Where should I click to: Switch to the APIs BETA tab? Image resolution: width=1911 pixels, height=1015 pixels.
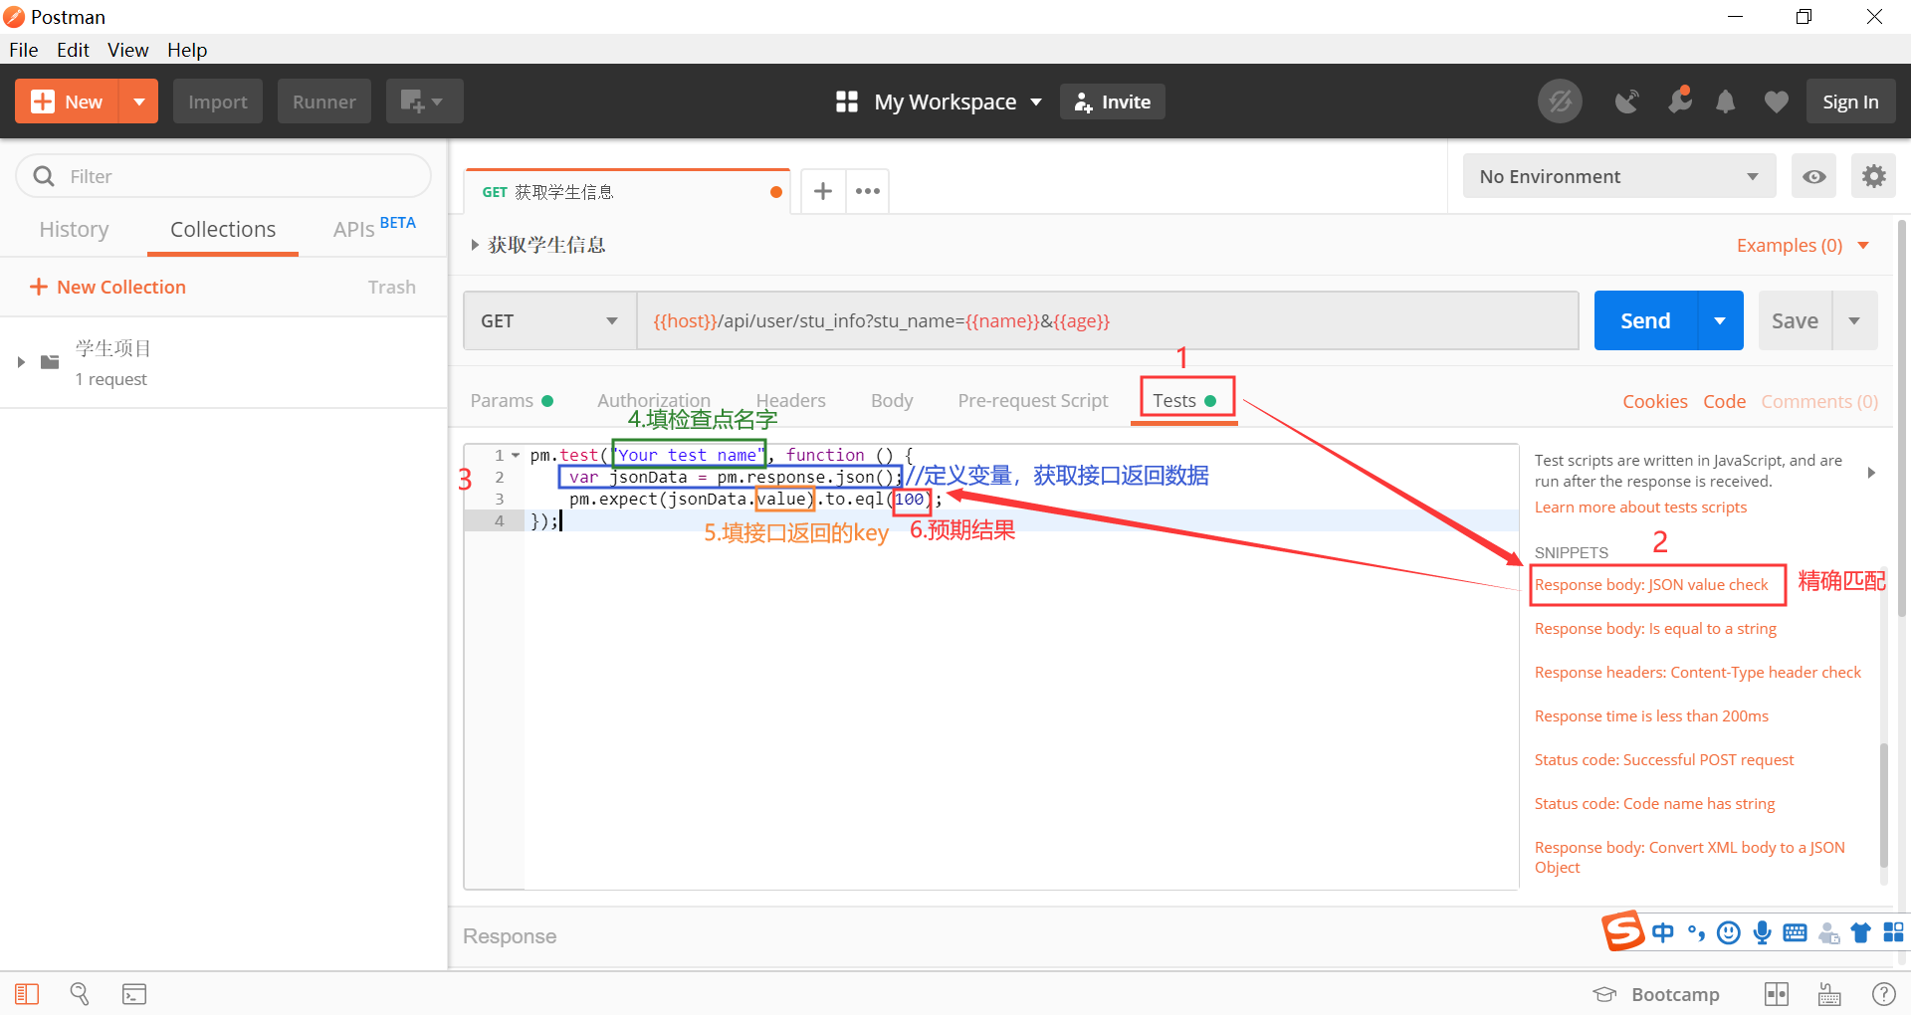(374, 228)
